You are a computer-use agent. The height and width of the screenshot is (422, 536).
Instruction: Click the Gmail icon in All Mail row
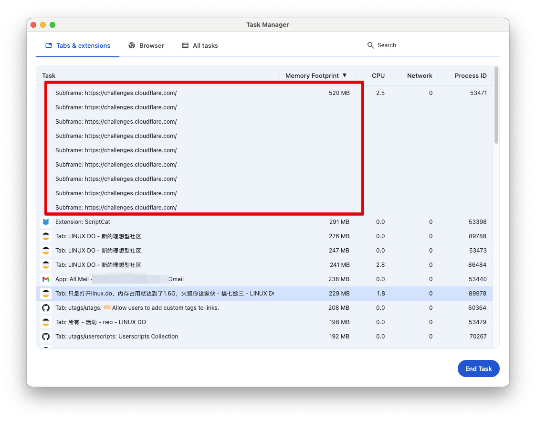coord(46,279)
